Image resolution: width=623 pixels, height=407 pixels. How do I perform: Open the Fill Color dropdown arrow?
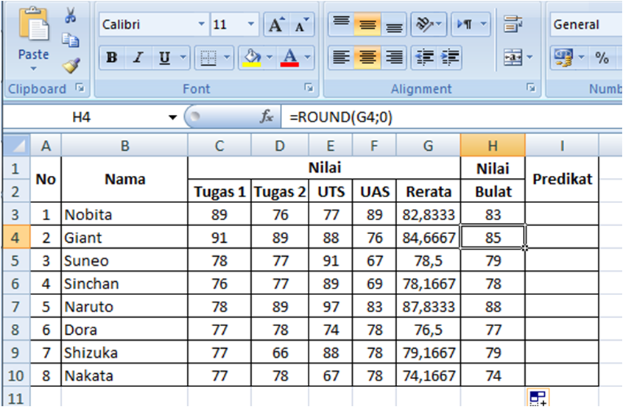tap(270, 57)
